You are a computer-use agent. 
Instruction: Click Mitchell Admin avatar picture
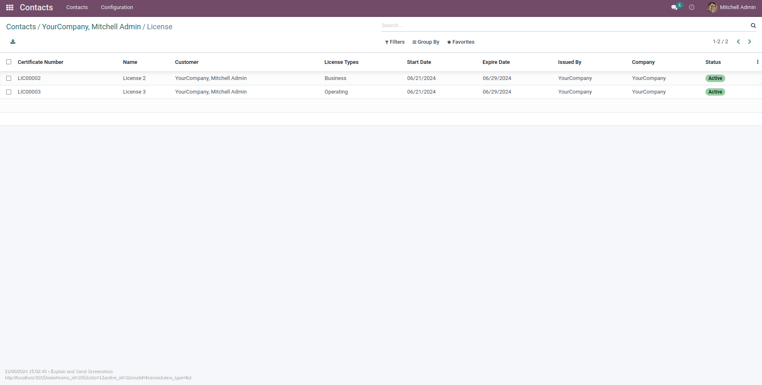[712, 7]
